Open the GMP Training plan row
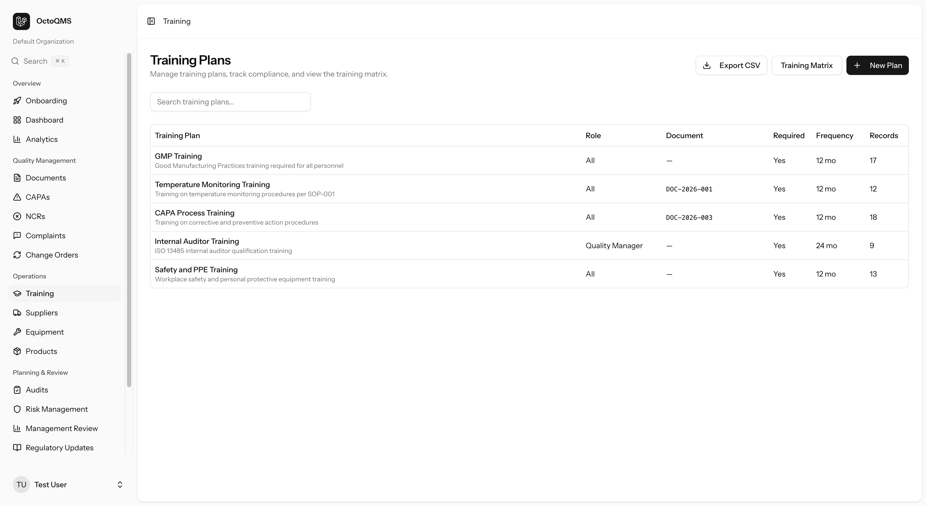 [529, 161]
